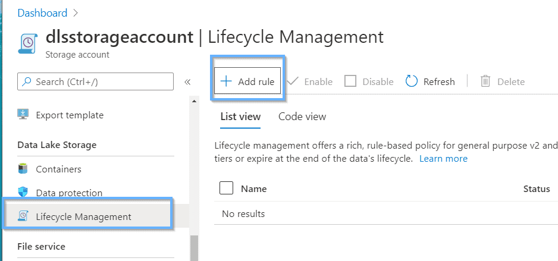Click the Add rule button

[247, 81]
